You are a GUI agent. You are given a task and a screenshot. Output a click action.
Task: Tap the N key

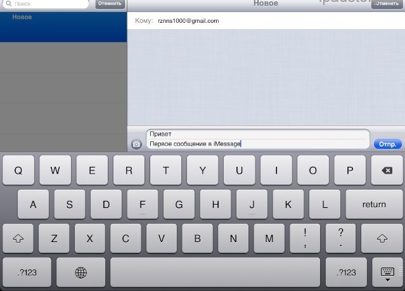(x=233, y=238)
